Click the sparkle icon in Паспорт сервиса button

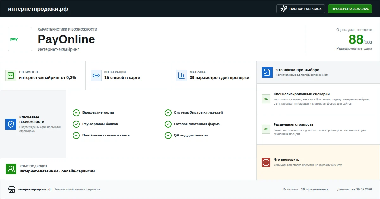point(284,9)
